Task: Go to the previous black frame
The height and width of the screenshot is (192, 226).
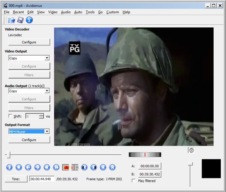Action: (x=84, y=167)
